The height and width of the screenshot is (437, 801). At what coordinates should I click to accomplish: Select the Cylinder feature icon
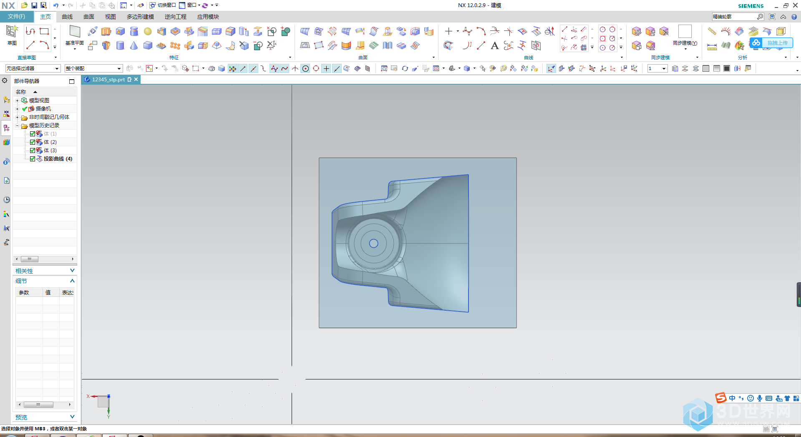[120, 45]
